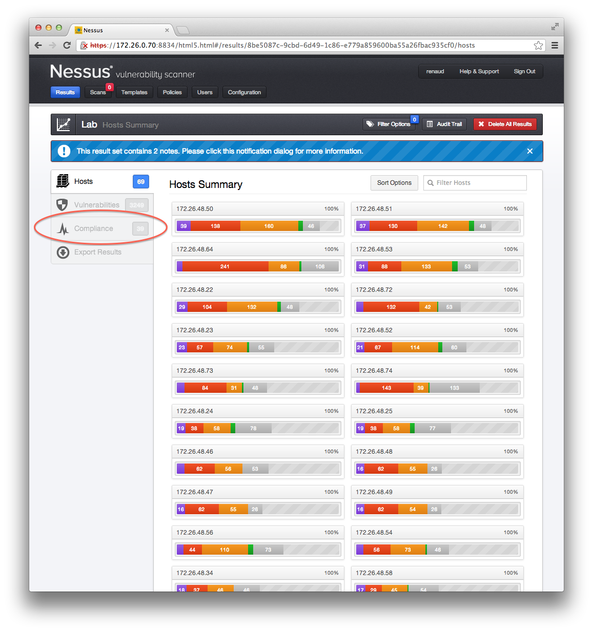Click the exclamation icon in notification banner
The height and width of the screenshot is (632, 593).
point(64,151)
